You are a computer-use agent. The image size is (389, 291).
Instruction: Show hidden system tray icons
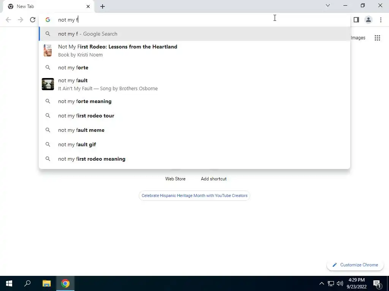pyautogui.click(x=321, y=283)
